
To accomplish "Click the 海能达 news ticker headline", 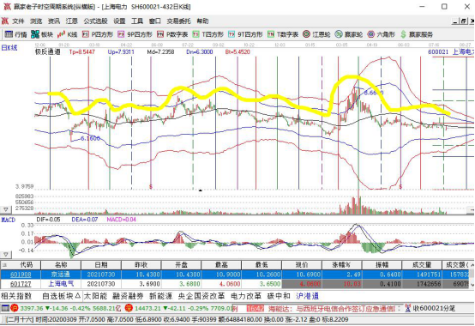I will point(332,309).
